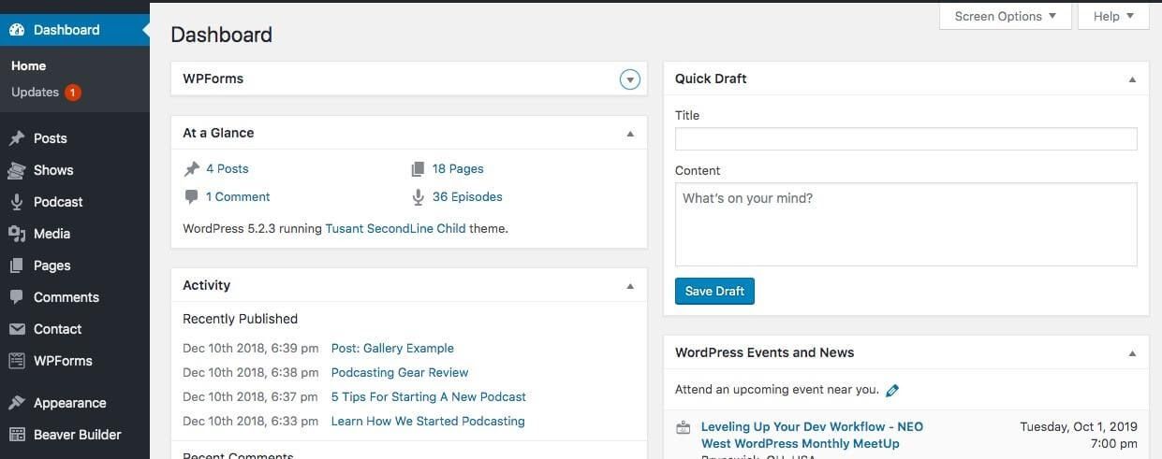This screenshot has width=1162, height=459.
Task: Open the 36 Episodes link
Action: click(x=466, y=197)
